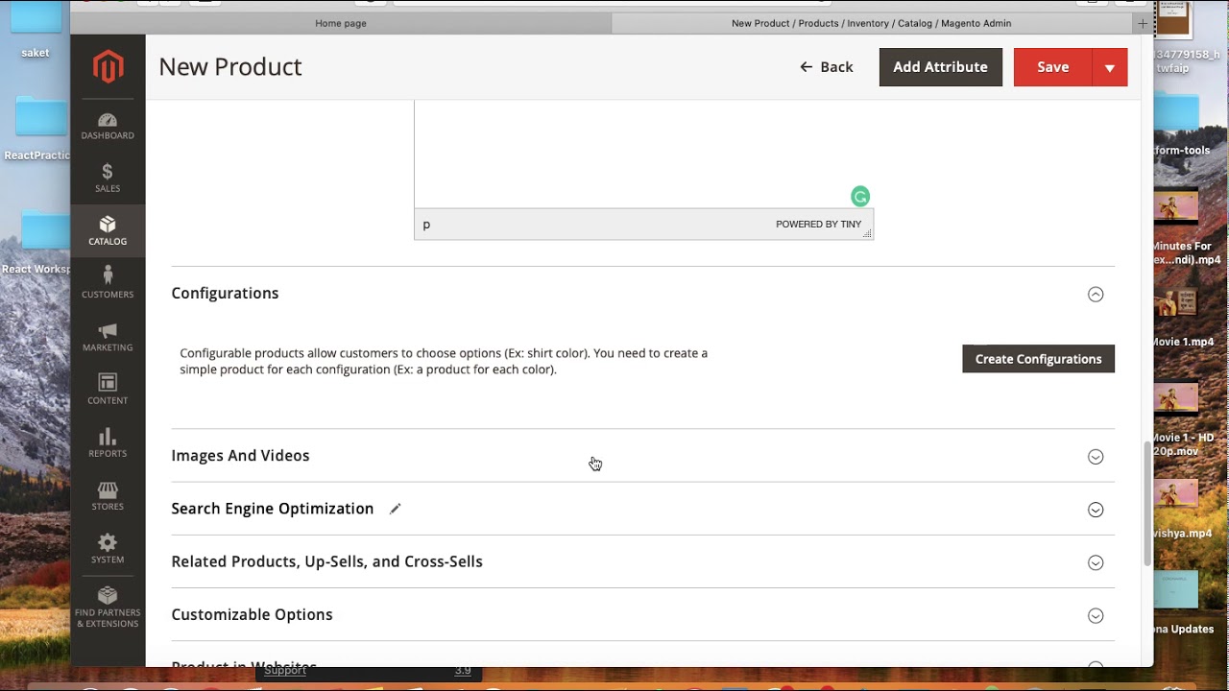Click the page vertical scrollbar
The width and height of the screenshot is (1229, 691).
coord(1147,504)
